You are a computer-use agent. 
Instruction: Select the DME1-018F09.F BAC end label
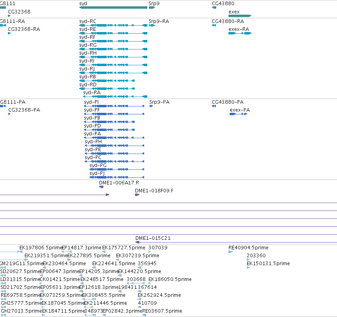(154, 191)
